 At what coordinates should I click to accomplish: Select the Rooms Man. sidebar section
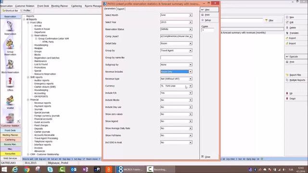pyautogui.click(x=10, y=144)
